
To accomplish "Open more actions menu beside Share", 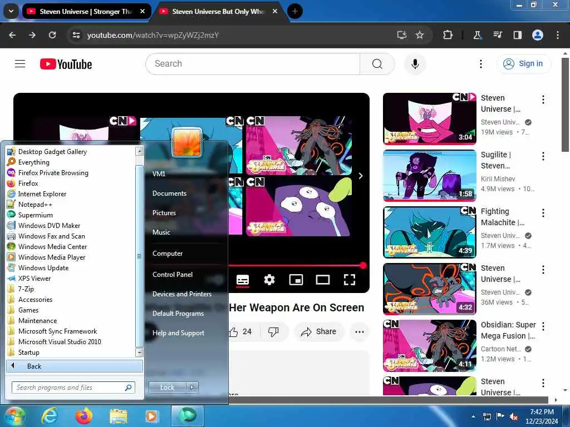I will [359, 331].
